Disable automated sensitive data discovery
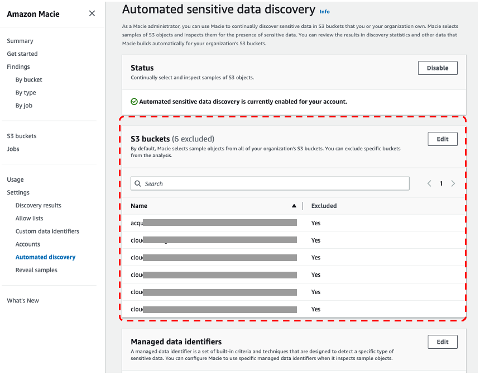The height and width of the screenshot is (374, 480). [438, 68]
